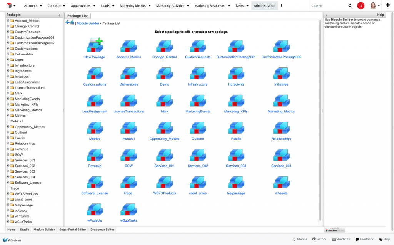Open the CustomizationPackage001 package icon
Image resolution: width=394 pixels, height=245 pixels.
click(236, 46)
